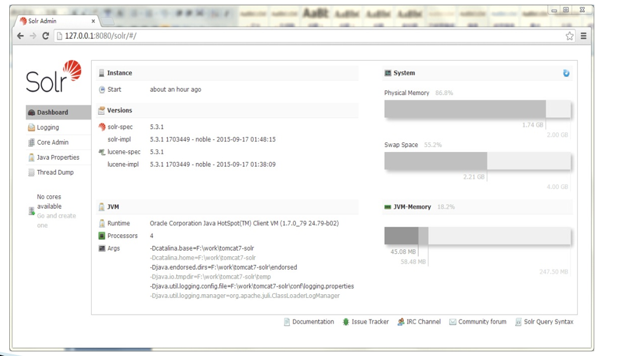Screen dimensions: 624x356
Task: Click the Solr logo
Action: coord(54,76)
